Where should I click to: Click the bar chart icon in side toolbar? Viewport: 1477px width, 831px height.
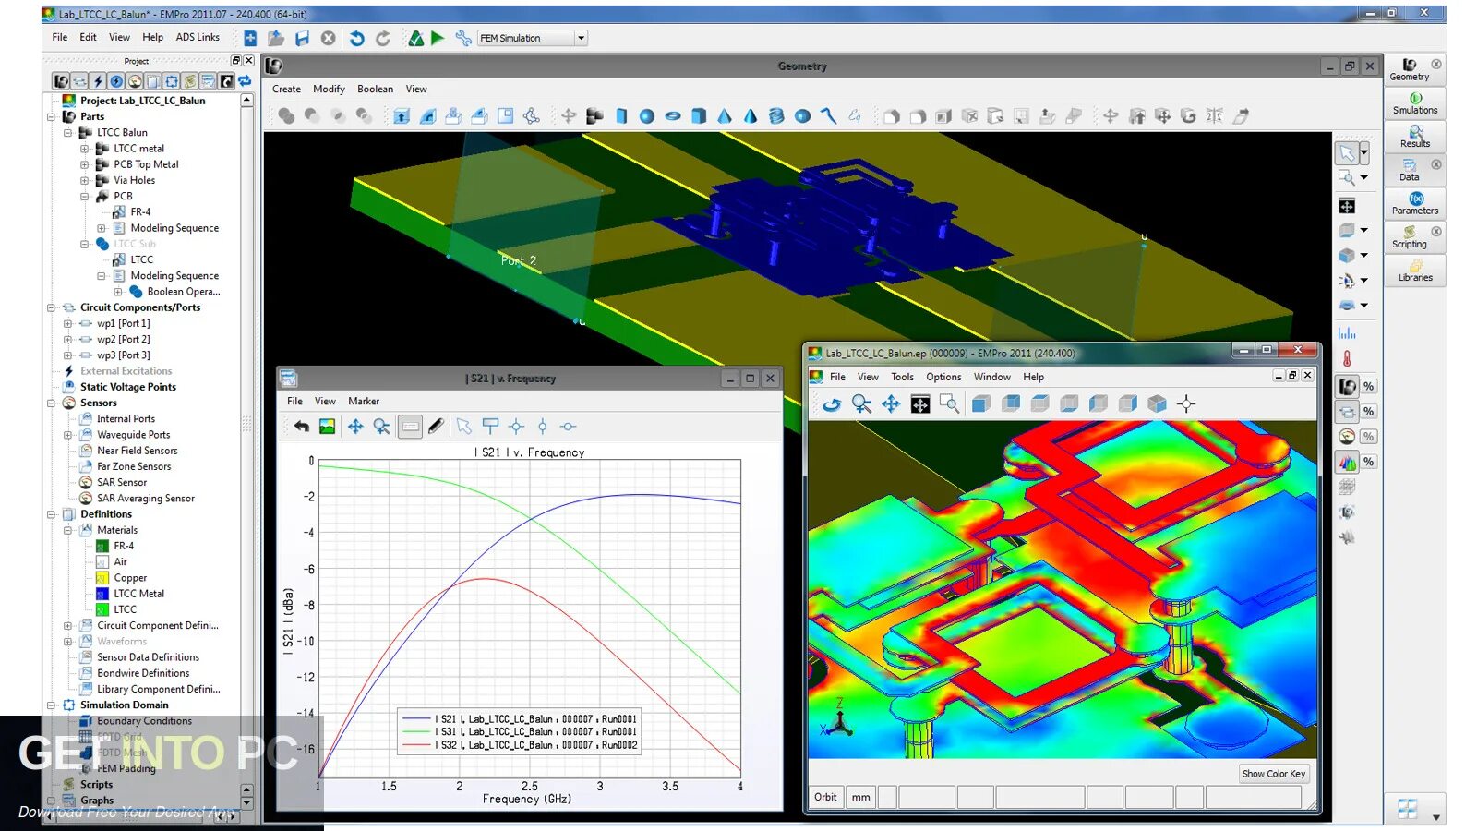[1347, 333]
